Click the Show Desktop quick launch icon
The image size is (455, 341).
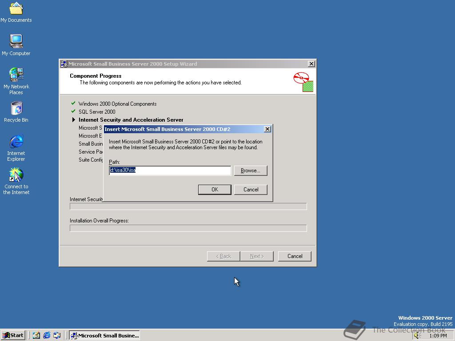point(36,336)
